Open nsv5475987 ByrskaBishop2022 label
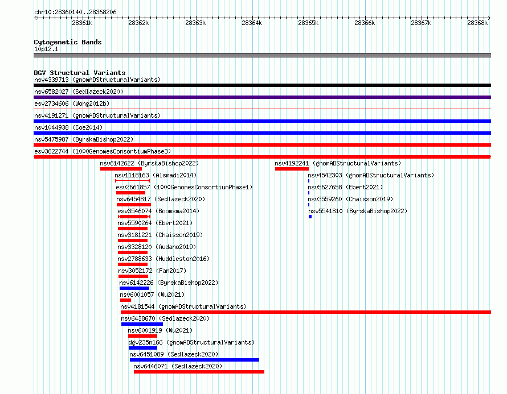This screenshot has width=507, height=394. coord(84,139)
